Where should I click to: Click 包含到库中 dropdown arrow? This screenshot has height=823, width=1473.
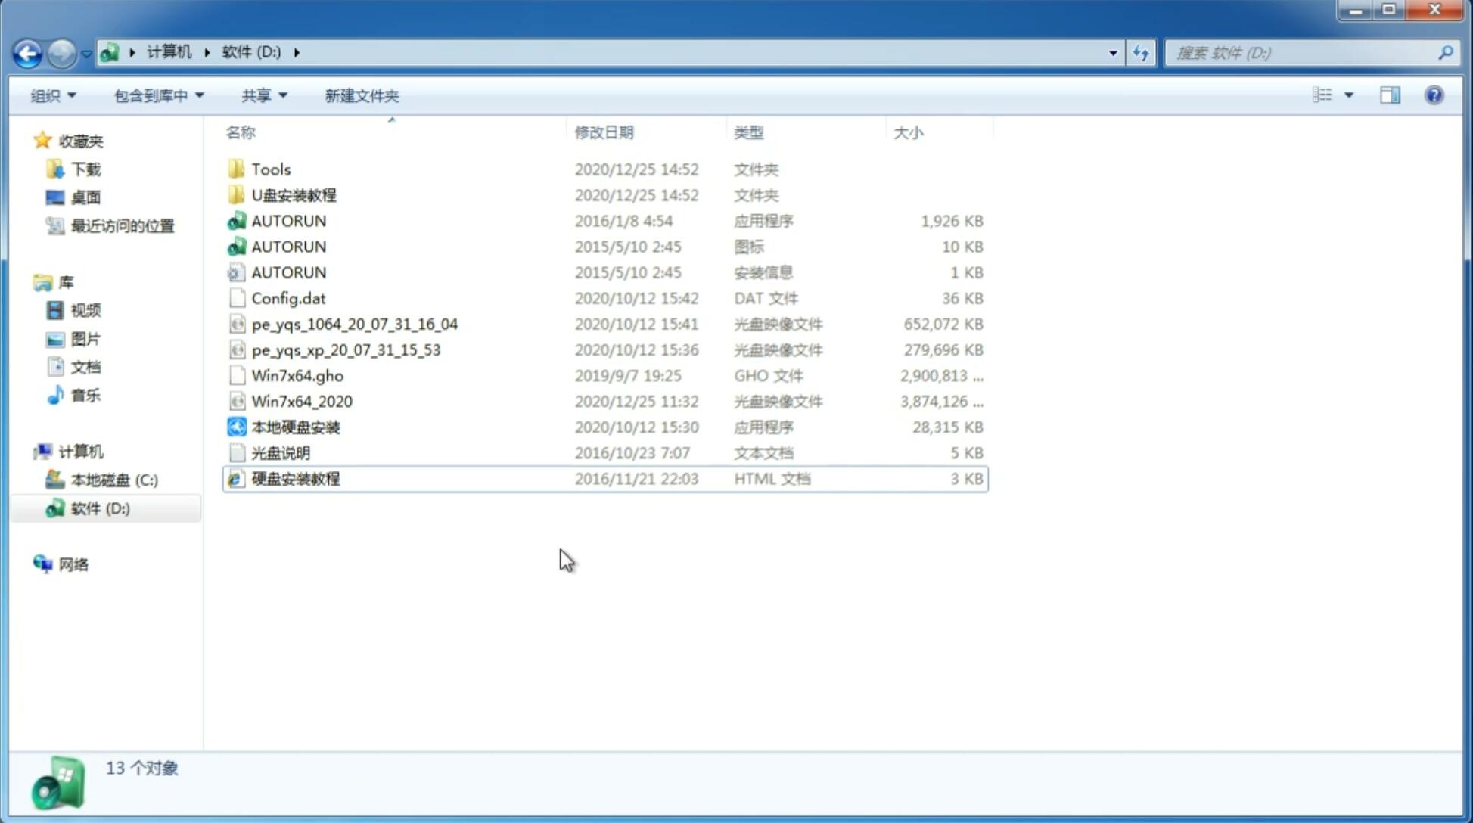pyautogui.click(x=199, y=95)
